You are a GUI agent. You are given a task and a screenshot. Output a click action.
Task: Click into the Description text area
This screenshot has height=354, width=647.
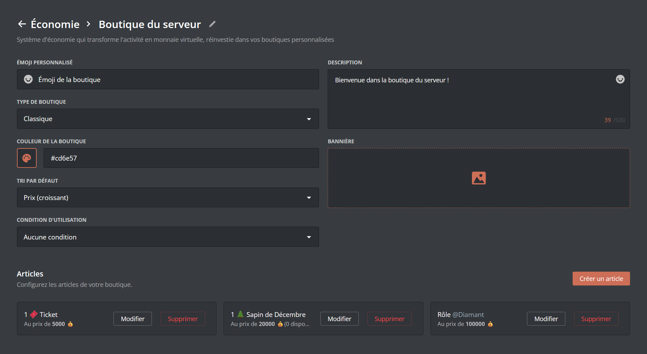click(471, 100)
